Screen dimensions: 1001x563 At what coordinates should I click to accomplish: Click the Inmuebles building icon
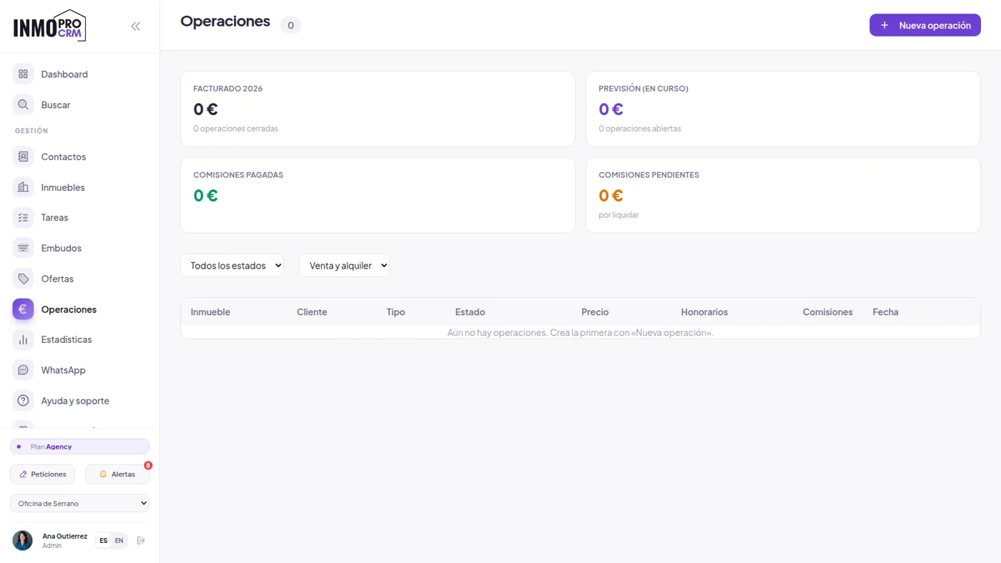pos(23,187)
